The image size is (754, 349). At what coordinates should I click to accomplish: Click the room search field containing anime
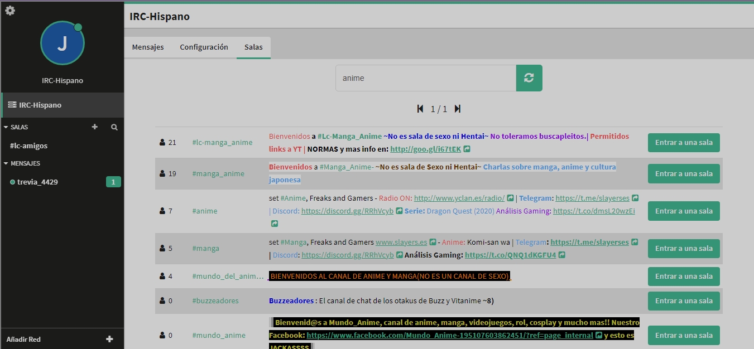click(425, 78)
